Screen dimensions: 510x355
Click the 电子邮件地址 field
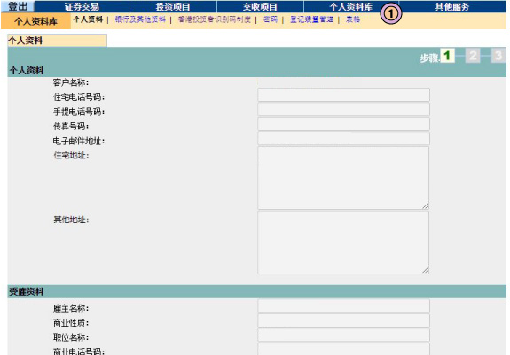click(343, 139)
